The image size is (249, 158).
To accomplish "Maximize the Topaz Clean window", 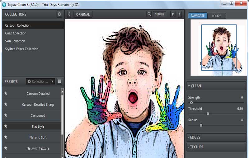I will click(231, 3).
